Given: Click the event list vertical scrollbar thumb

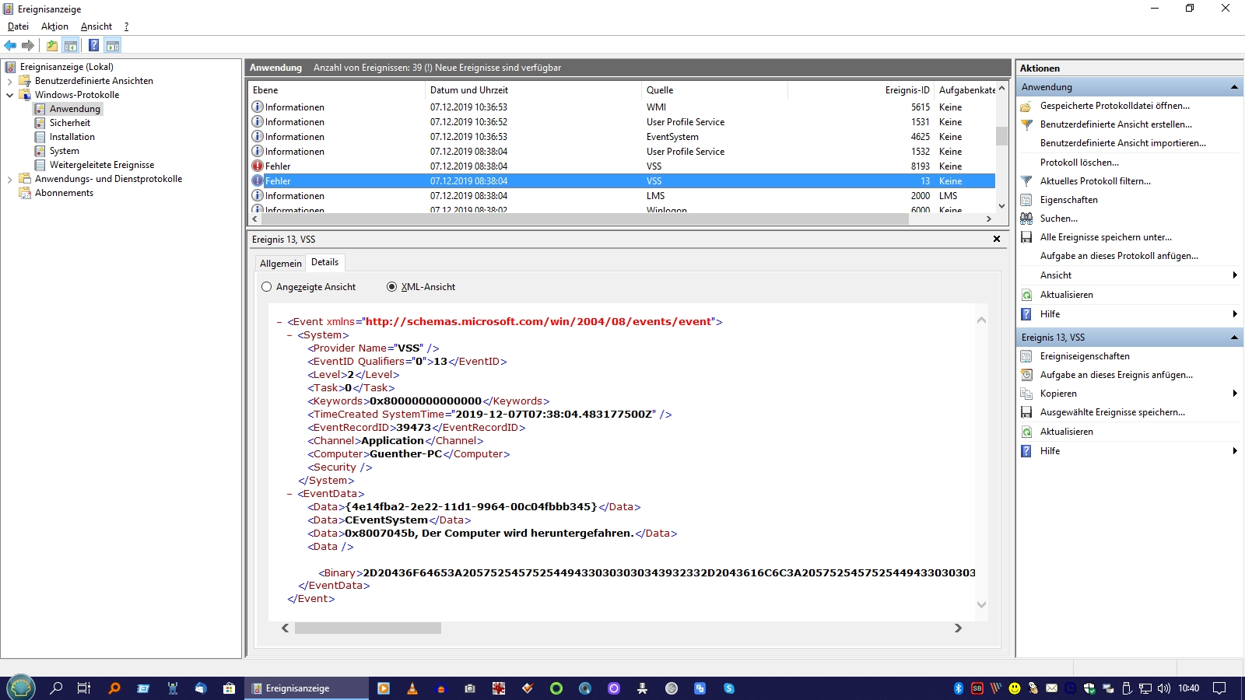Looking at the screenshot, I should click(1001, 136).
